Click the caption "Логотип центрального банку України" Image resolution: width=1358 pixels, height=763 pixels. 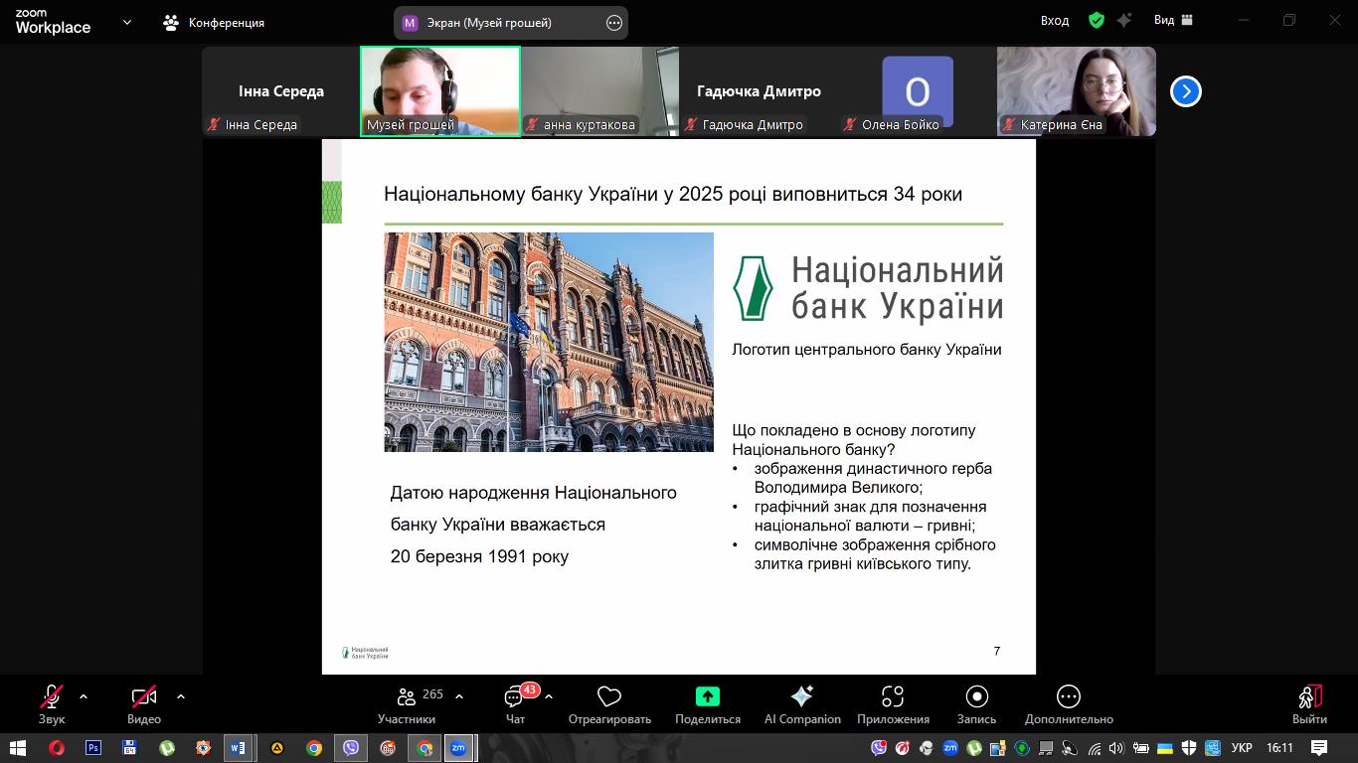867,350
